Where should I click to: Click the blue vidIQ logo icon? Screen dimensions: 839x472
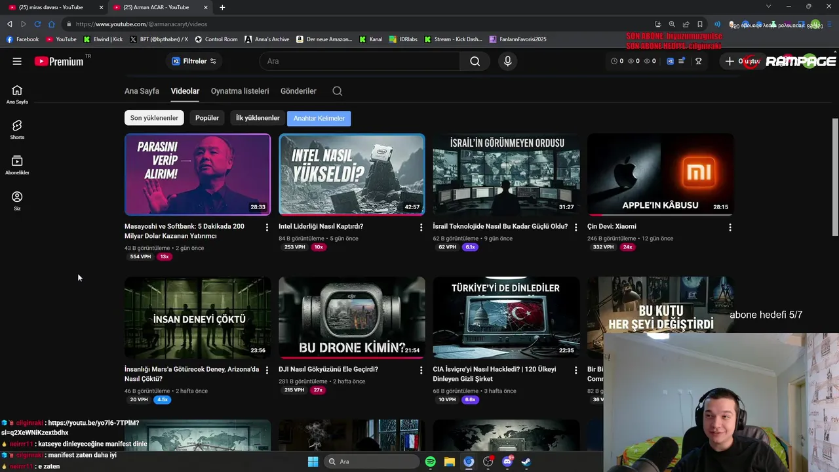pos(670,61)
